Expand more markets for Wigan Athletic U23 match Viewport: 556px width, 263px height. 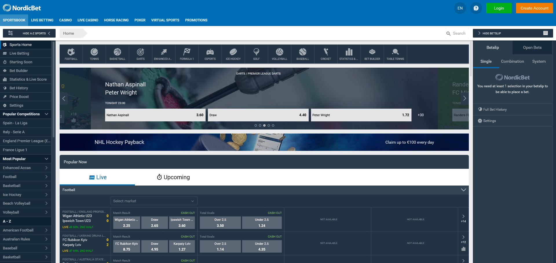click(463, 218)
